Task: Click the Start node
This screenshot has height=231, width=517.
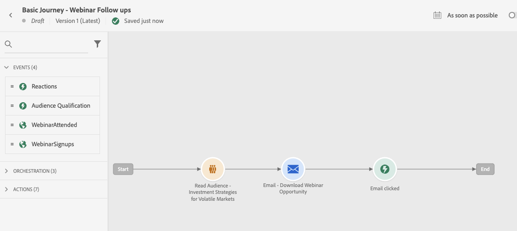Action: 123,169
